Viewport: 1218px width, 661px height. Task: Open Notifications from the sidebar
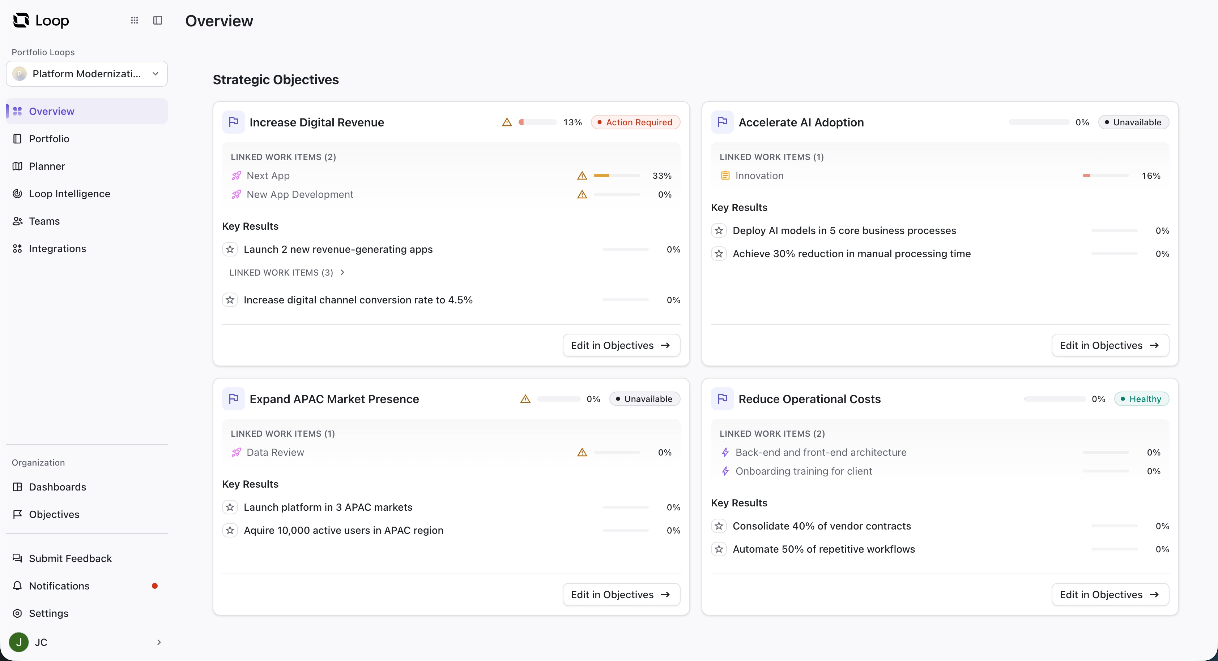(87, 586)
